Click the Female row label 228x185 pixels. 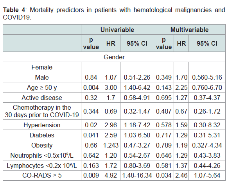click(x=42, y=67)
